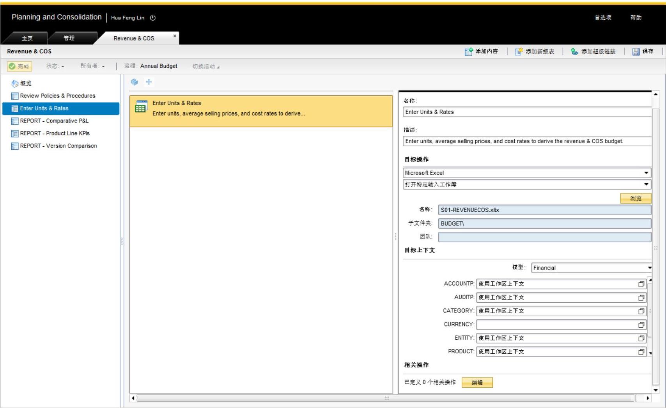666x408 pixels.
Task: Open the 帮助 help menu
Action: tap(636, 18)
